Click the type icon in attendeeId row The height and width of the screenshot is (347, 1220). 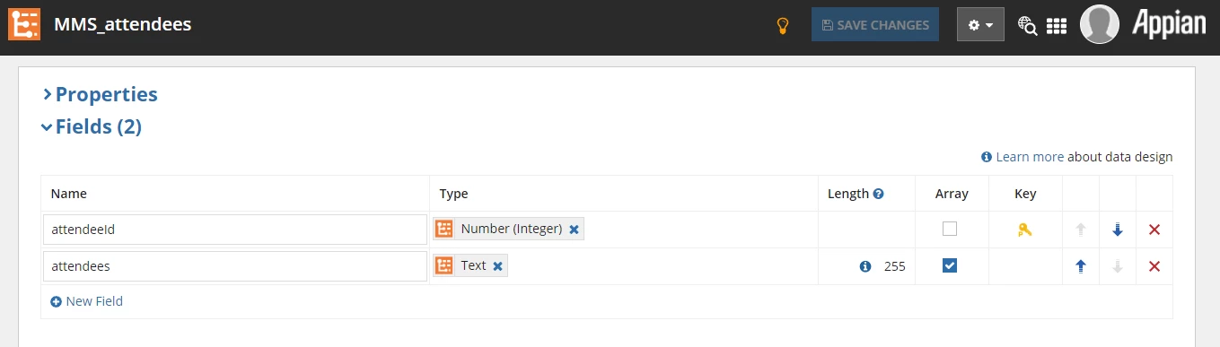point(444,230)
